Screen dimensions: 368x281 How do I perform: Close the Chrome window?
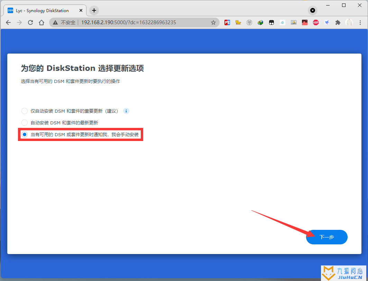click(x=360, y=5)
